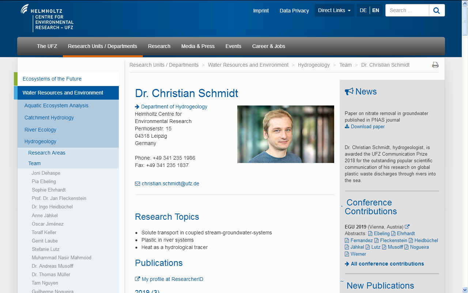Click the PDF icon next to Ebeling abstract

tap(370, 234)
